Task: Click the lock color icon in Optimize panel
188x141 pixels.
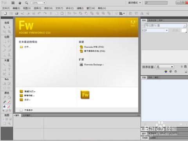Action: click(x=175, y=71)
